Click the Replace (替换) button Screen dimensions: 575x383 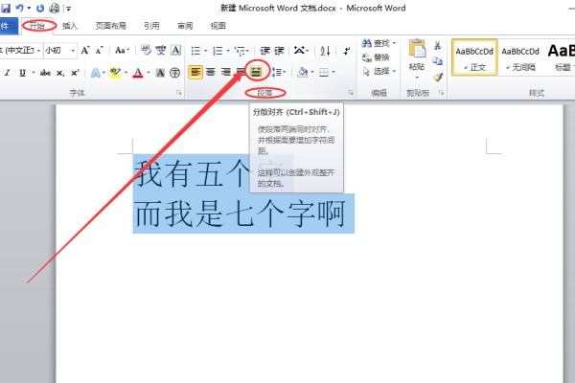pos(380,56)
